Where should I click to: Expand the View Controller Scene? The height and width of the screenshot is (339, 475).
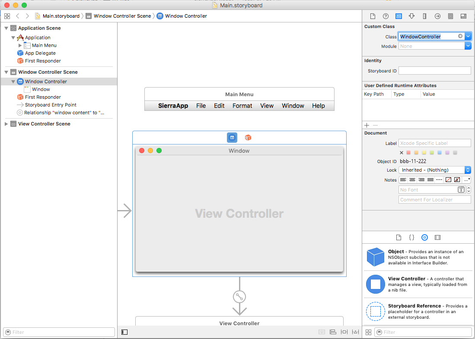click(6, 124)
